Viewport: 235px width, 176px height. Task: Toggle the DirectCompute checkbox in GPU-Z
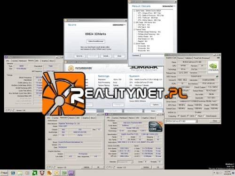204,116
